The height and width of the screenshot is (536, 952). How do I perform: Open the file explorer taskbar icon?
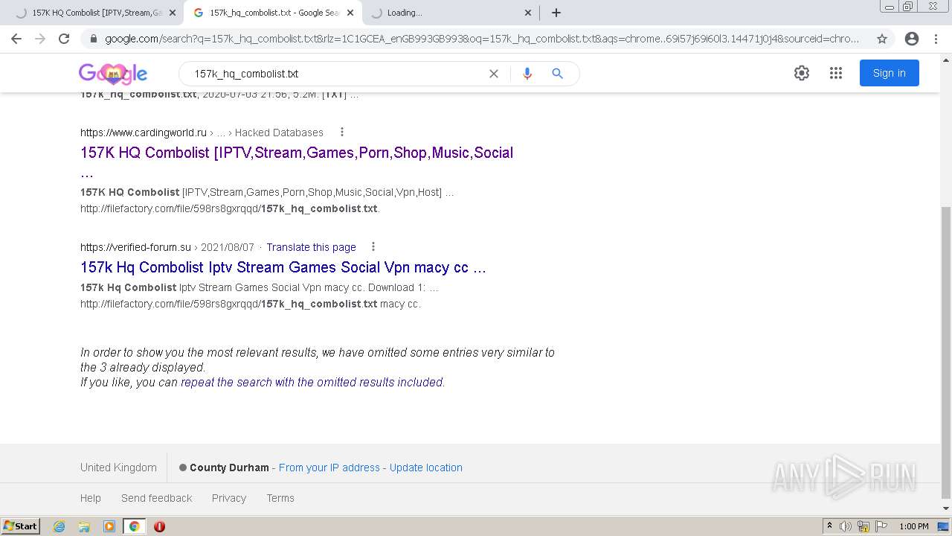(x=84, y=526)
